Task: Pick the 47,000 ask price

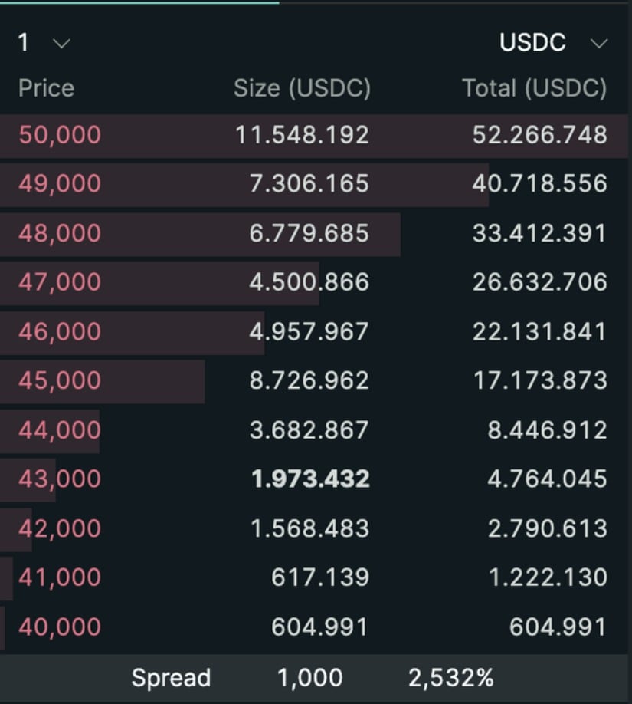Action: 60,282
